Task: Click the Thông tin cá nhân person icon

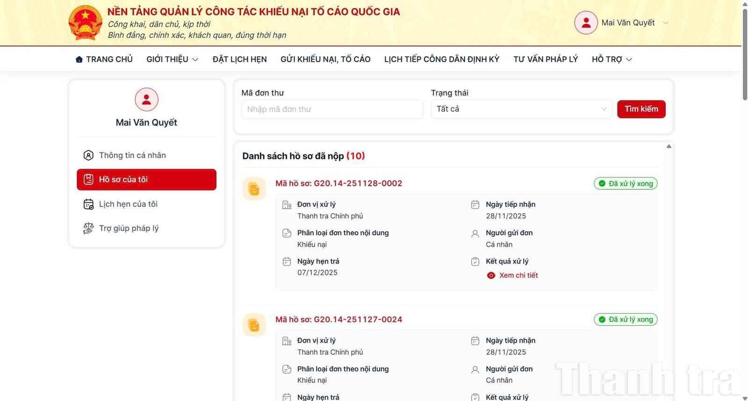Action: click(x=88, y=156)
